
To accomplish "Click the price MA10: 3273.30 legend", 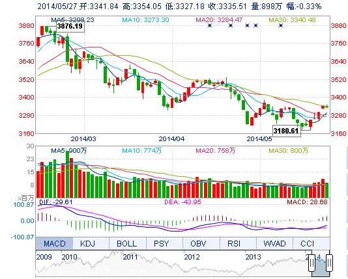I will (145, 20).
